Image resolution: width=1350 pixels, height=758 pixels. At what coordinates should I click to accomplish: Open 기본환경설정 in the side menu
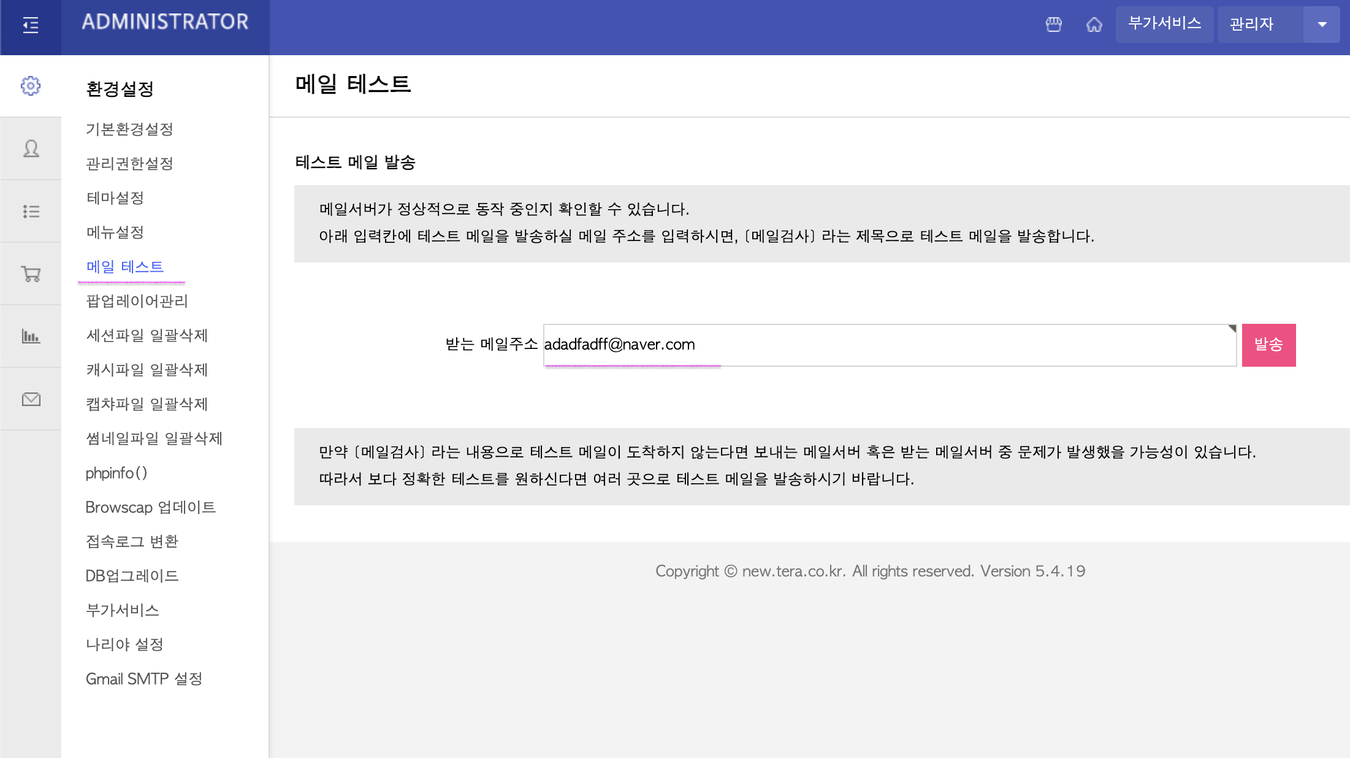(129, 129)
